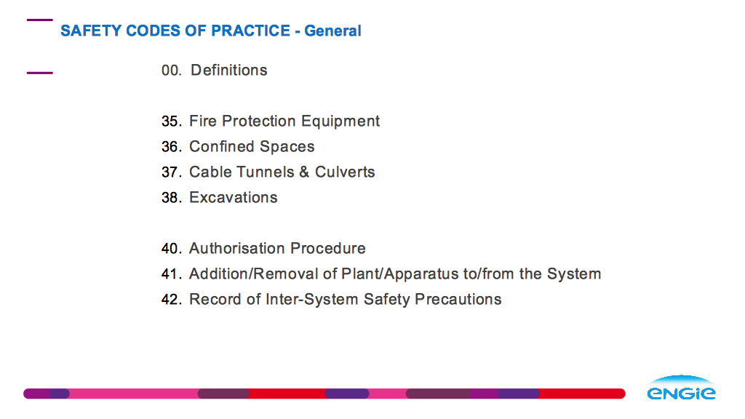Click the number 35 in the list
The image size is (745, 419).
point(170,121)
